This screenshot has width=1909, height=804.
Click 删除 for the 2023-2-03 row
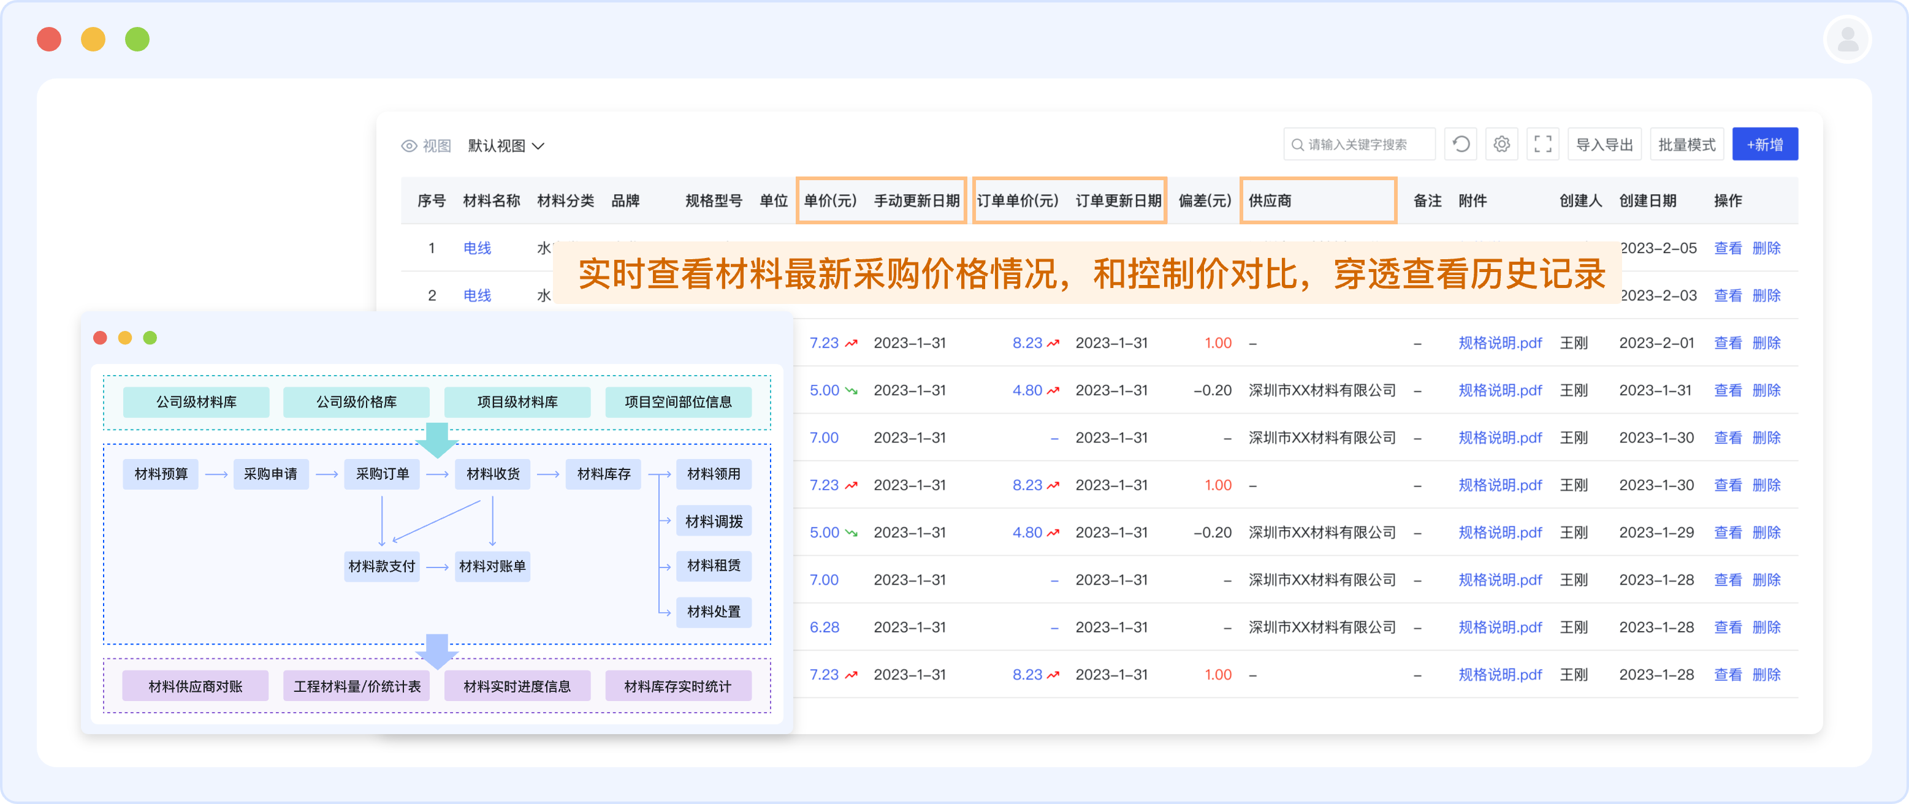[x=1767, y=295]
